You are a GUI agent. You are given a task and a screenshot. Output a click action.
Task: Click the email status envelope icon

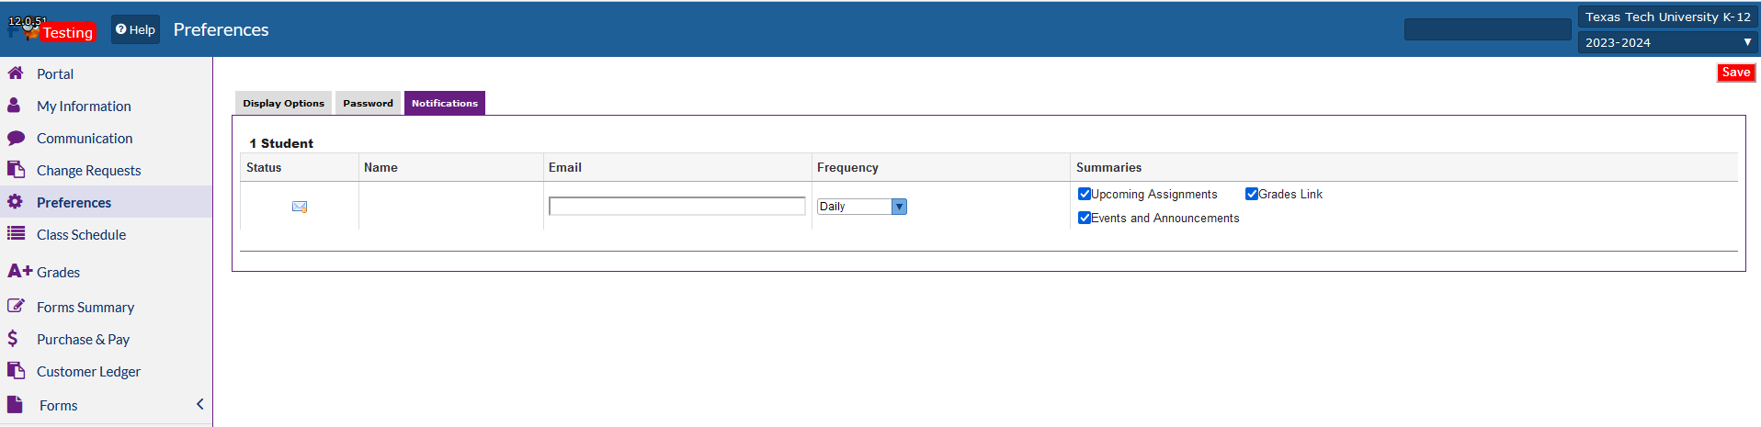pyautogui.click(x=300, y=207)
